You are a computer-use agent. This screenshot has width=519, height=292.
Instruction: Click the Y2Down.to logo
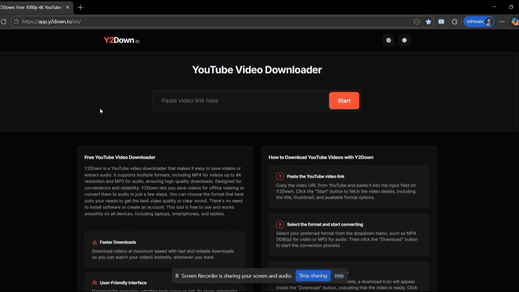click(x=121, y=40)
